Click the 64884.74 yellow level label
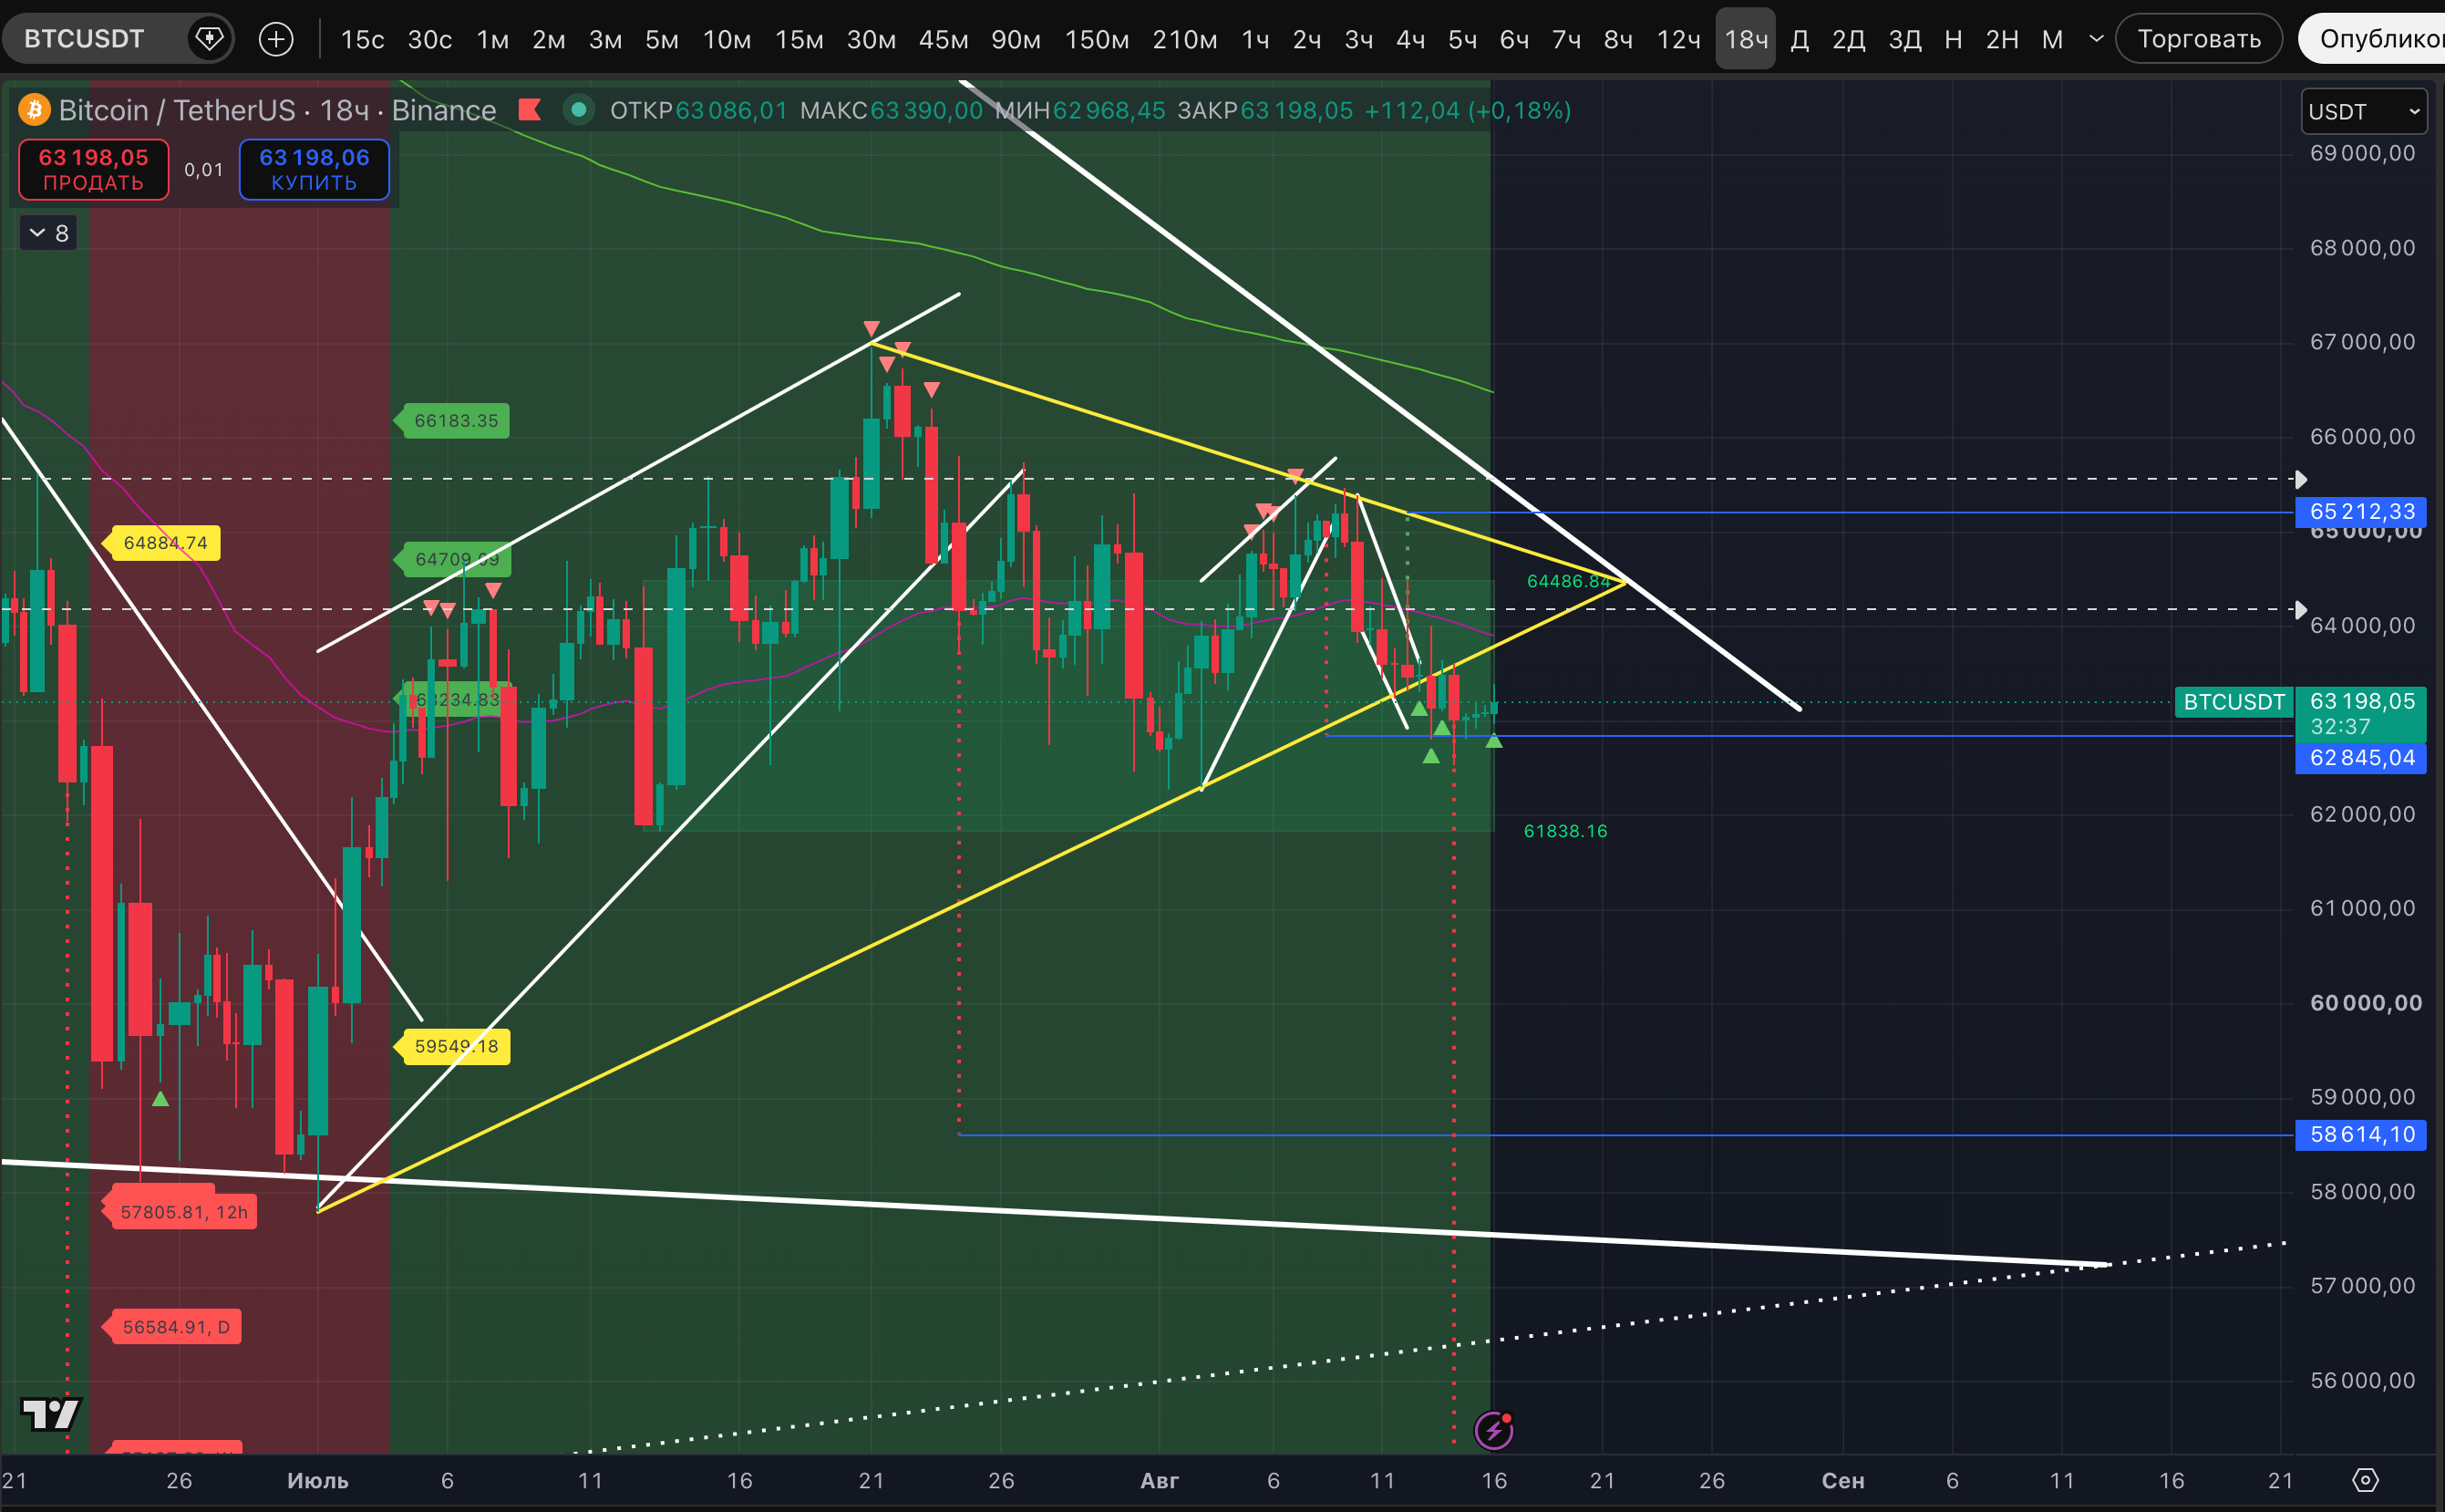 point(161,543)
